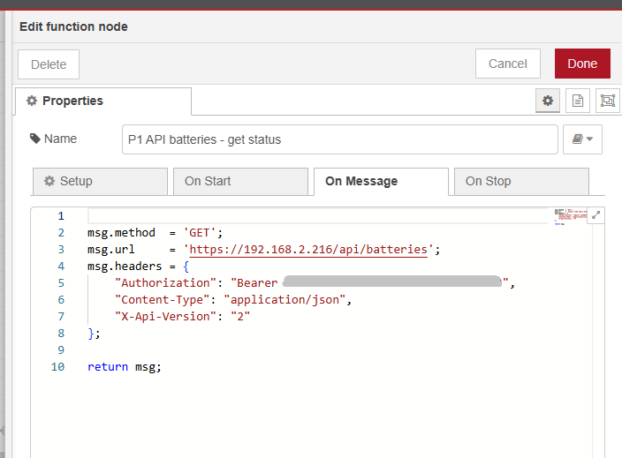Click the gear icon in Setup tab
The height and width of the screenshot is (458, 622).
coord(49,181)
